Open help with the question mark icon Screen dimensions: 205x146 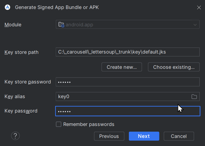click(x=15, y=136)
